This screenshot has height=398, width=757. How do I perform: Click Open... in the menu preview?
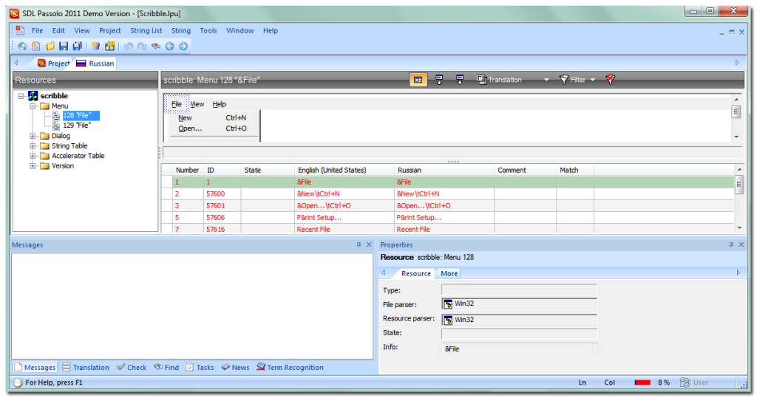(x=190, y=128)
